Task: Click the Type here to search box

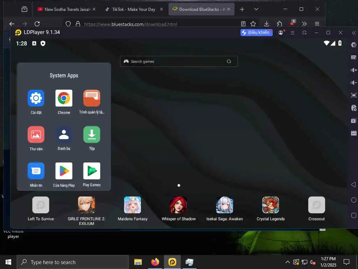Action: [73, 262]
